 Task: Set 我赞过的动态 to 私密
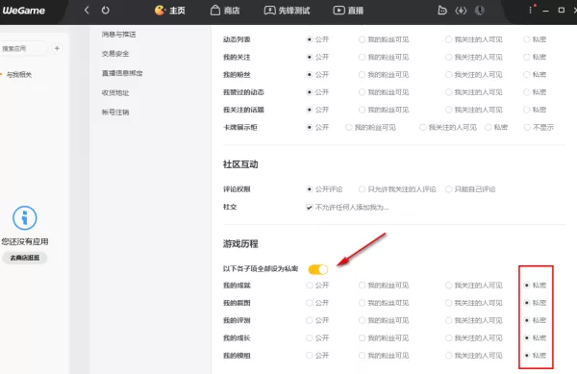pos(527,92)
